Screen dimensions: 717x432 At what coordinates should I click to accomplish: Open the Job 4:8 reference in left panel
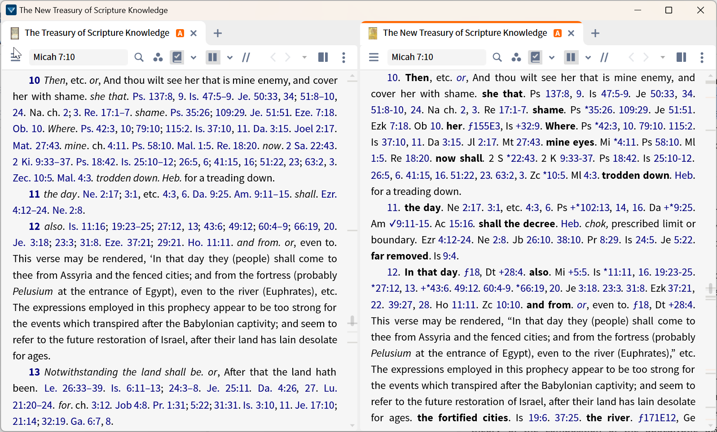(x=132, y=405)
